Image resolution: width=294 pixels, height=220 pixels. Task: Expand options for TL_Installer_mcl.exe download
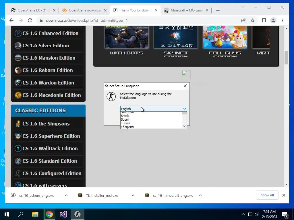pyautogui.click(x=133, y=195)
